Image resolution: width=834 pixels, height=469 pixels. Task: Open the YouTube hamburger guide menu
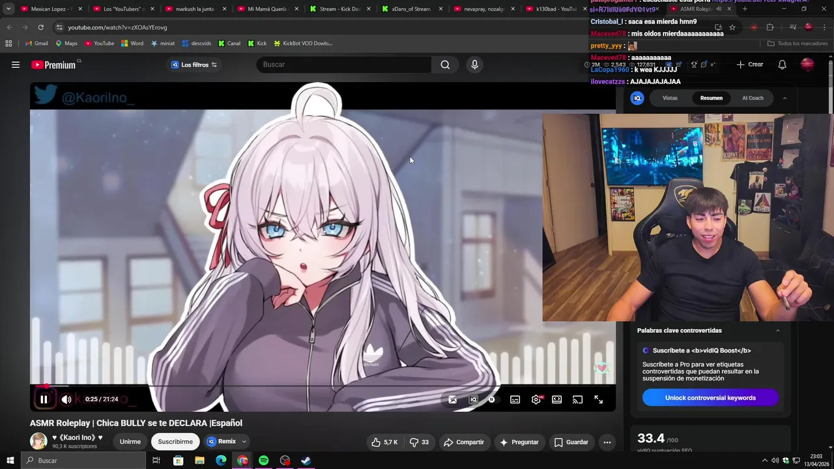pos(16,64)
